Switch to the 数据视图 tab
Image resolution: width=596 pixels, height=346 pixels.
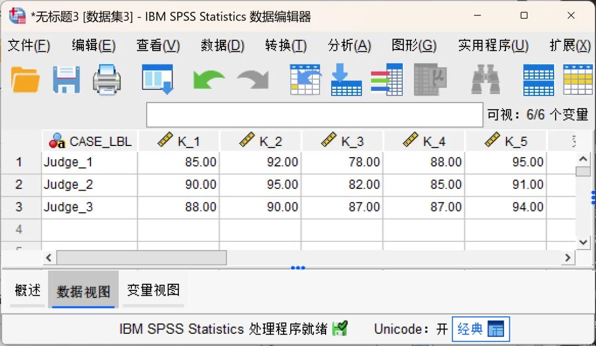pos(83,290)
